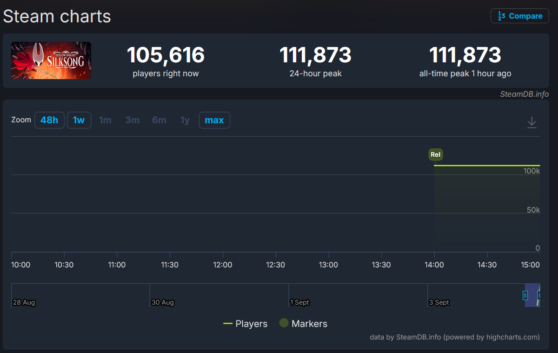Screen dimensions: 558x353
Task: Click the Hollow Knight Silksong game thumbnail
Action: pos(51,60)
